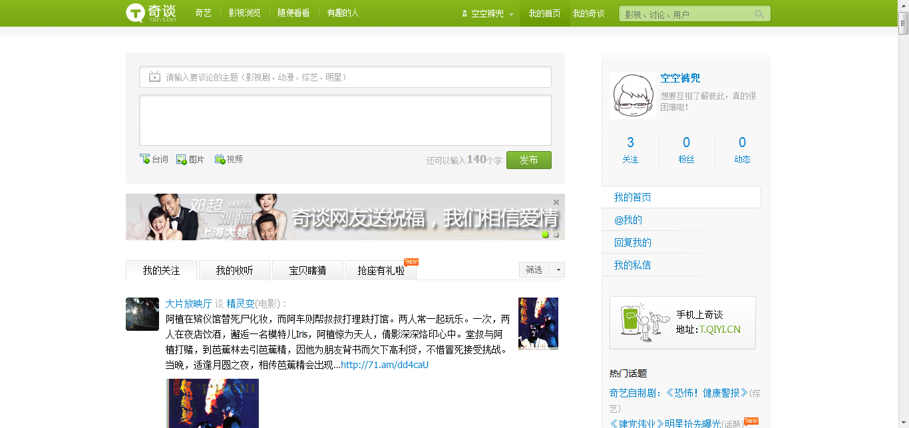Open hot topic 奇艺自制剧:《恐怖!健康警报》
This screenshot has width=909, height=428.
click(679, 393)
